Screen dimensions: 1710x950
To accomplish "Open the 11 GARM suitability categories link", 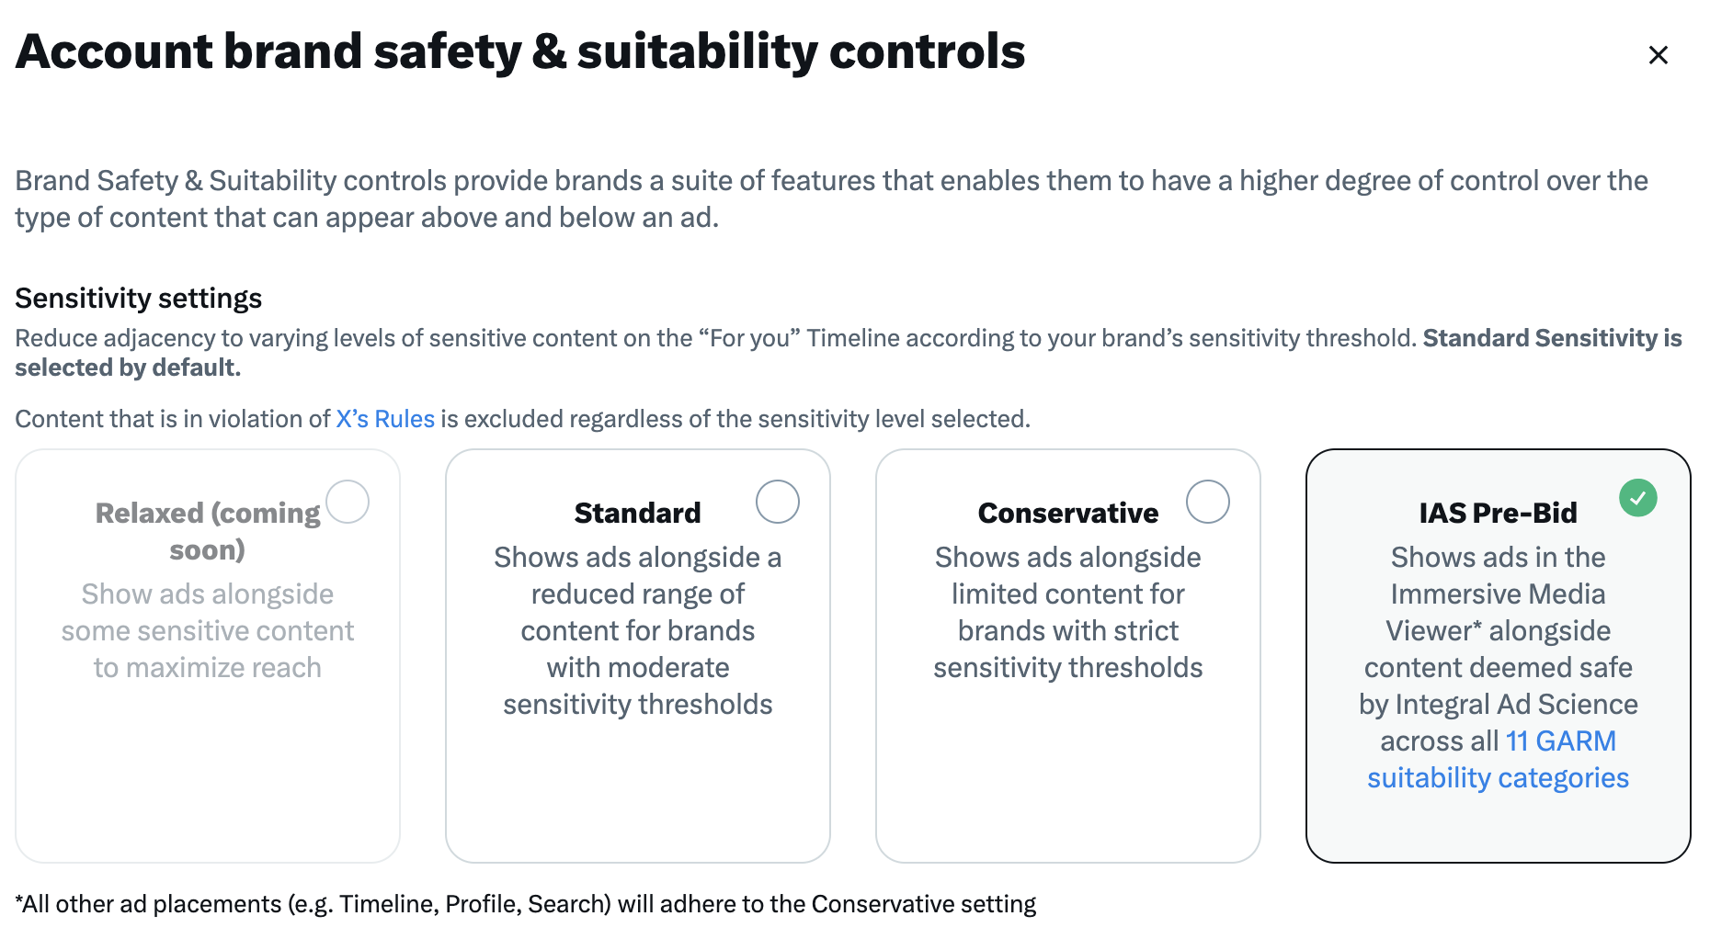I will click(1499, 760).
